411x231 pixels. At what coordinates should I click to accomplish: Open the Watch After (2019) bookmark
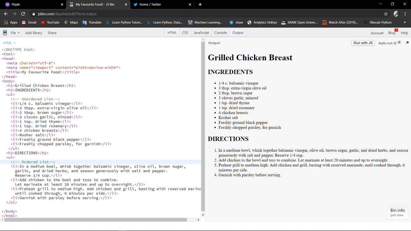340,22
